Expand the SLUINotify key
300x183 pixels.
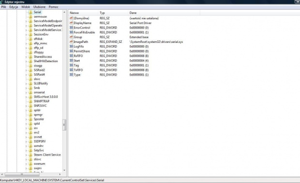[x=27, y=83]
